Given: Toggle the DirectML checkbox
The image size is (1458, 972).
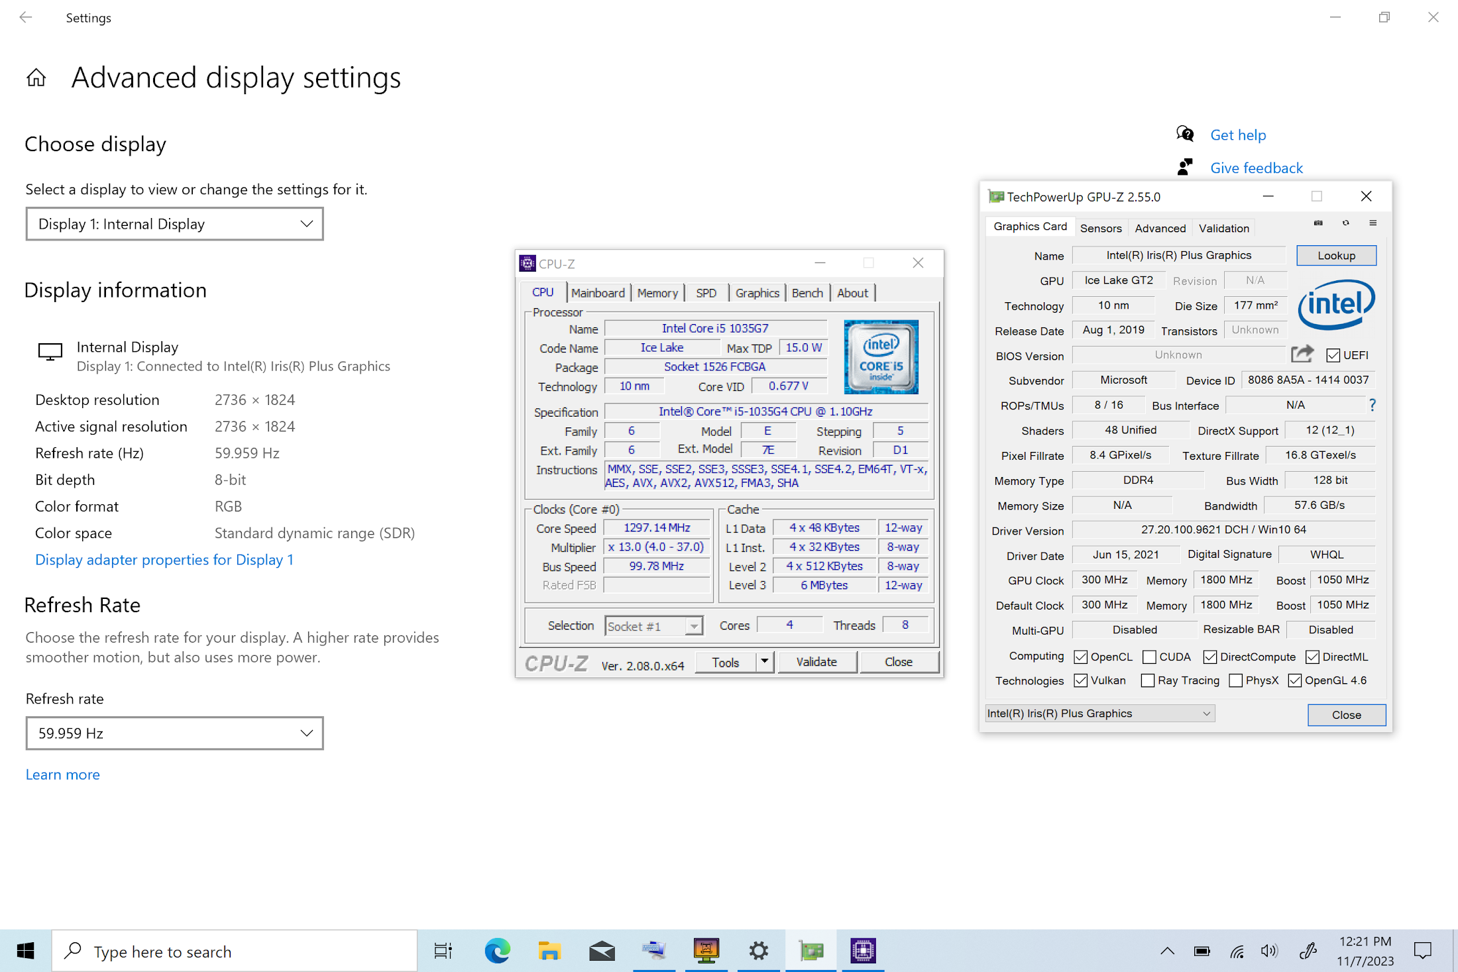Looking at the screenshot, I should pyautogui.click(x=1312, y=657).
